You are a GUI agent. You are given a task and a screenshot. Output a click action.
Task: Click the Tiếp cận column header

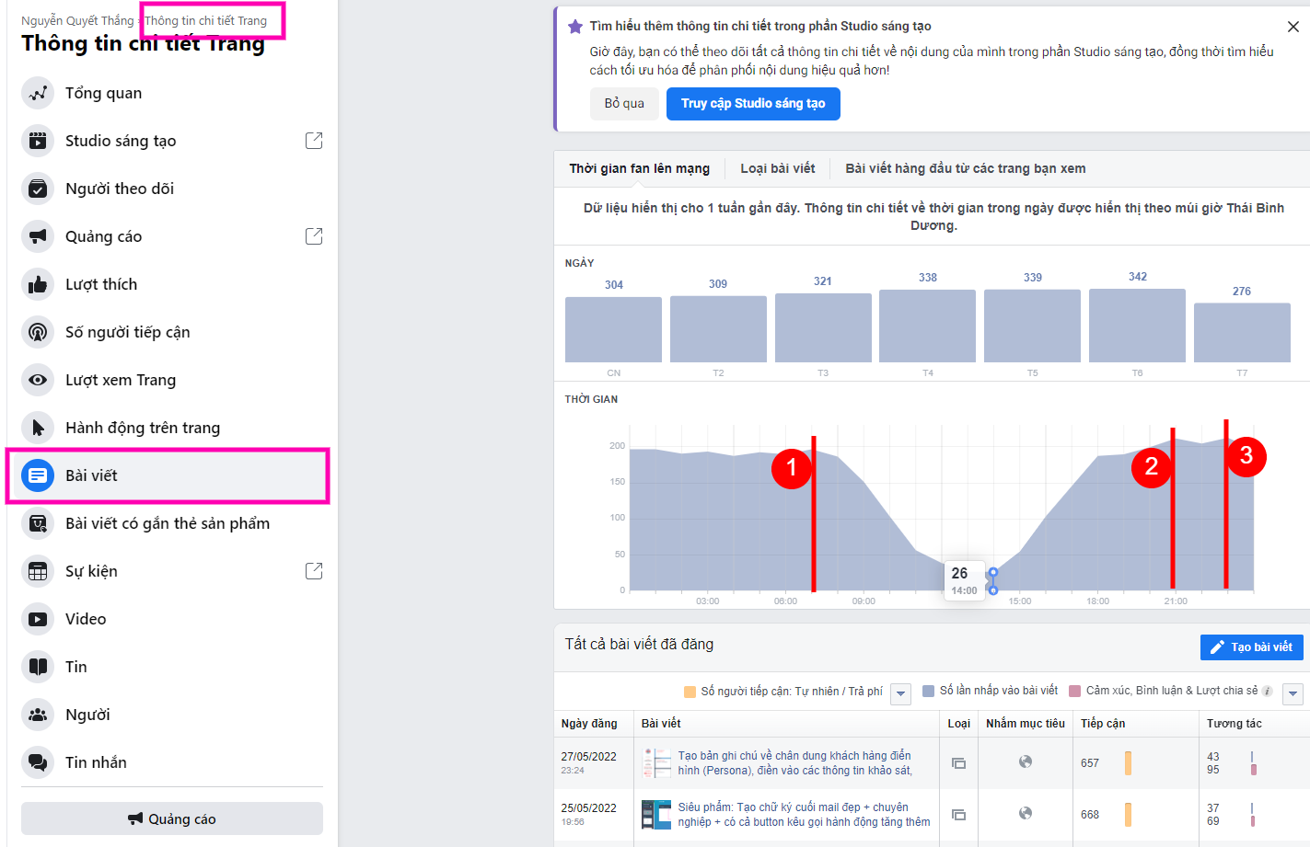pos(1103,724)
